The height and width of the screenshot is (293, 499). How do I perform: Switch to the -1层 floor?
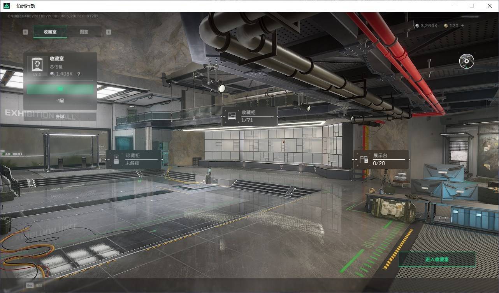pos(60,101)
